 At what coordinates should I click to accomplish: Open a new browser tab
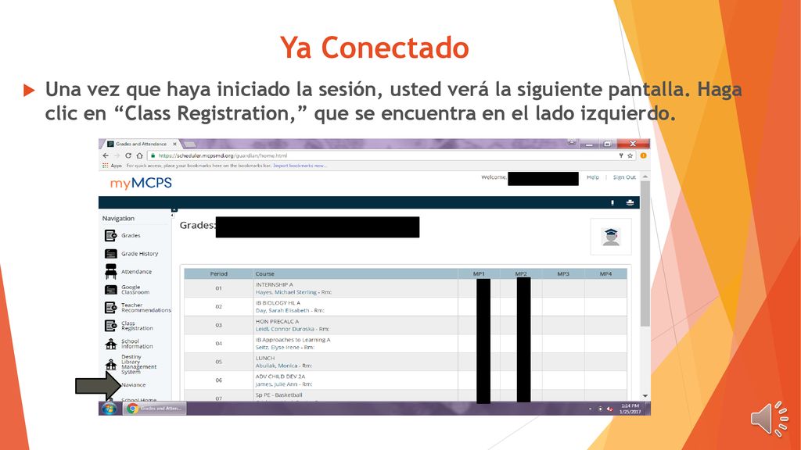[x=189, y=145]
